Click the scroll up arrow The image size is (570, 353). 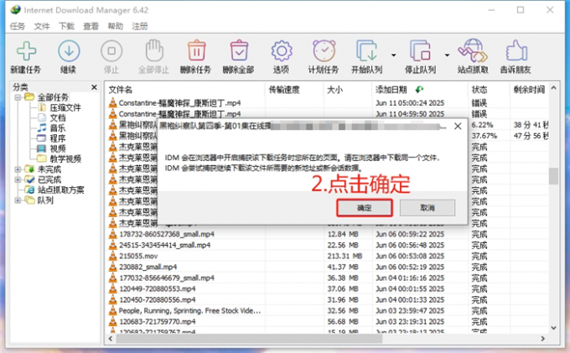coord(553,88)
